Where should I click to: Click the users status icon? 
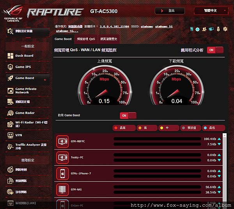click(204, 29)
